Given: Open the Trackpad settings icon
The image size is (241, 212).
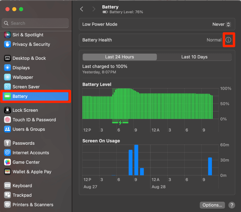Looking at the screenshot, I should pos(8,195).
